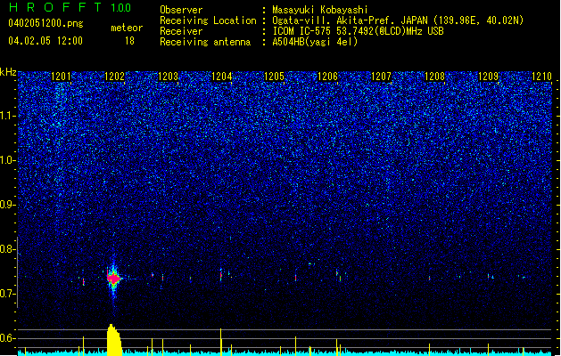This screenshot has width=561, height=356.
Task: Click the meteor count value 18
Action: tap(129, 41)
